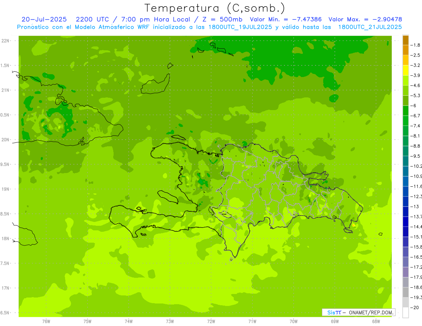Click longitude label '72W'
422x326 pixels.
[211, 321]
